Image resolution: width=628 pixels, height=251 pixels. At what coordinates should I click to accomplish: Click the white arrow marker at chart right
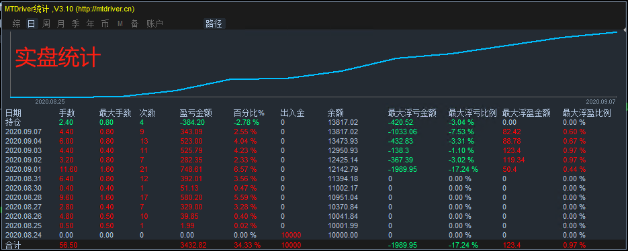point(625,31)
